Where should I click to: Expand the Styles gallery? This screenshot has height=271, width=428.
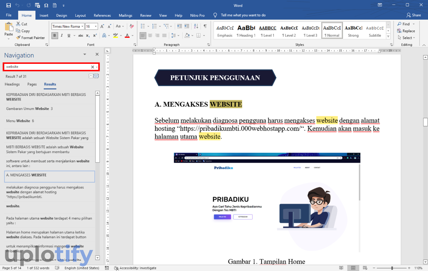pyautogui.click(x=388, y=36)
